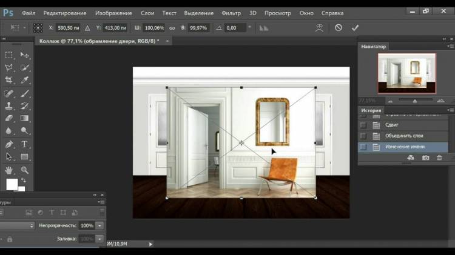Select the Crop tool

click(8, 80)
